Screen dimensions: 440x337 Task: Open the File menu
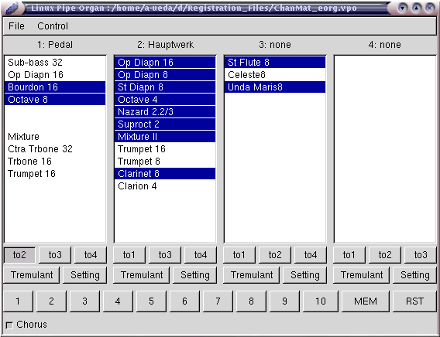point(16,26)
